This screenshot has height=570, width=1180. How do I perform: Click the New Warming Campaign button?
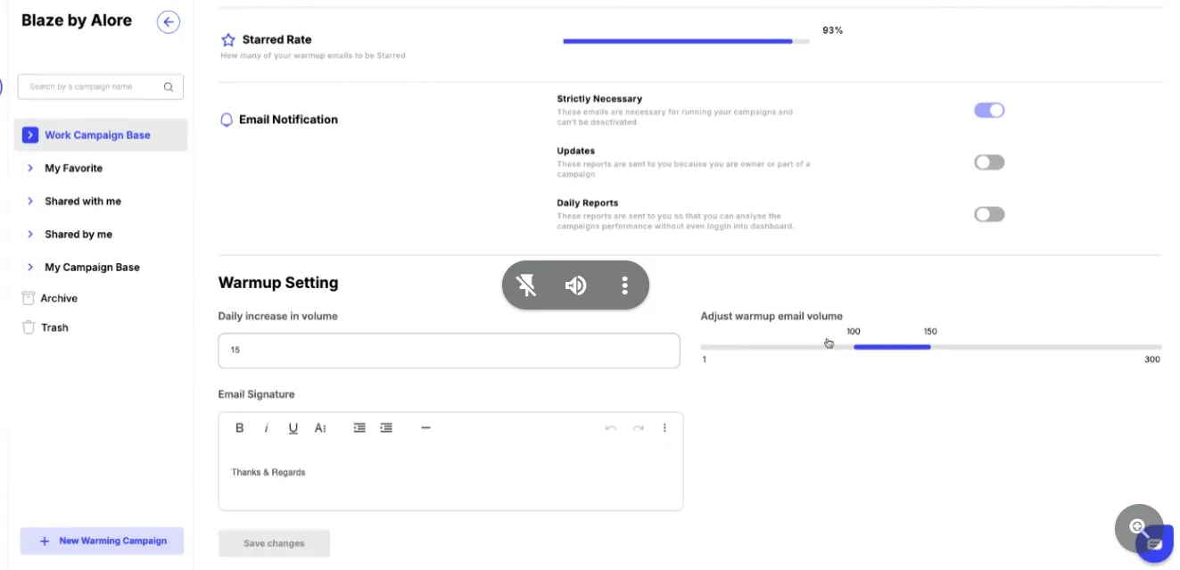click(x=101, y=541)
